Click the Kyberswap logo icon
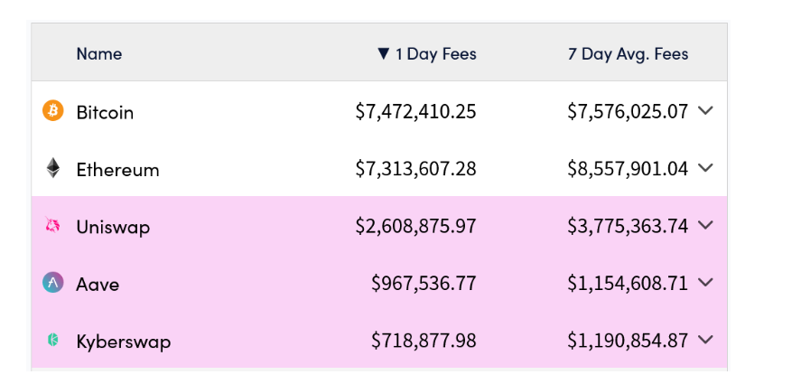The height and width of the screenshot is (384, 801). tap(53, 340)
